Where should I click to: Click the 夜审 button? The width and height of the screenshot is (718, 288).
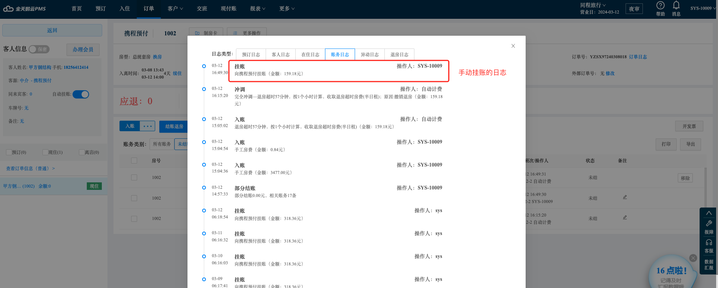coord(634,9)
